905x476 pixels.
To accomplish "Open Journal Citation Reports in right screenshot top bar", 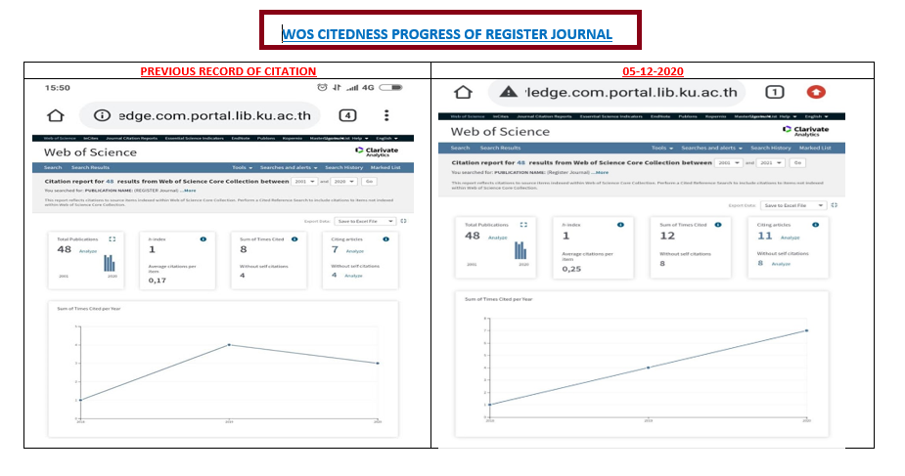I will (544, 116).
